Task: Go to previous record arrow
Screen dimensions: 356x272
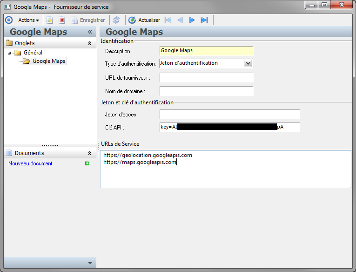Action: tap(180, 20)
